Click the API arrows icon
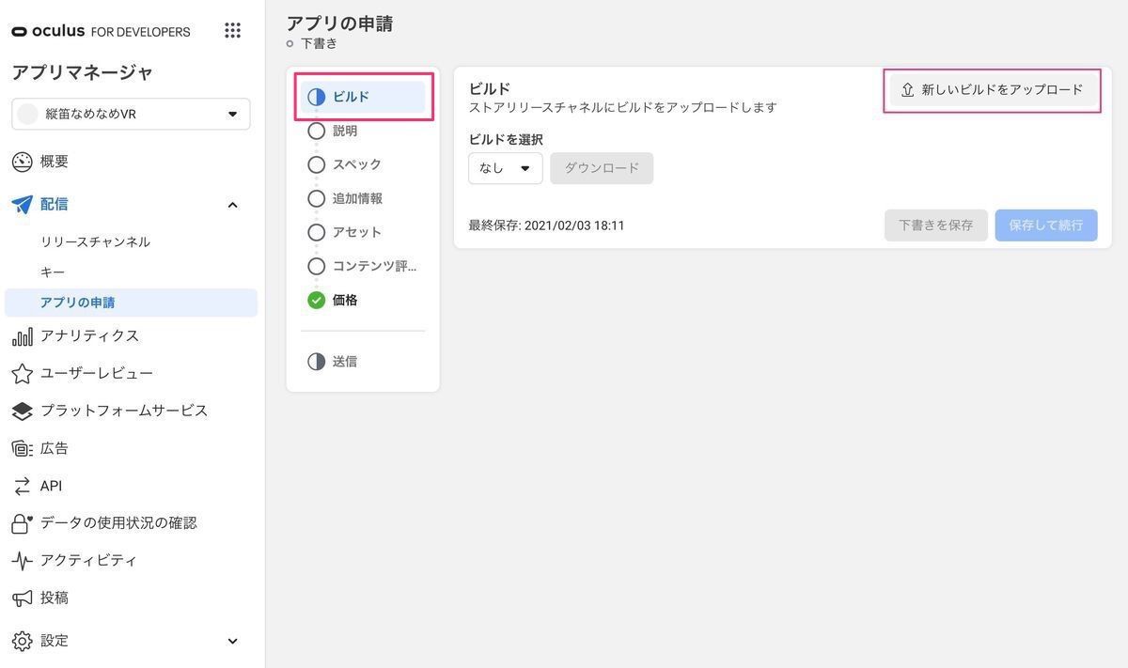 (22, 486)
